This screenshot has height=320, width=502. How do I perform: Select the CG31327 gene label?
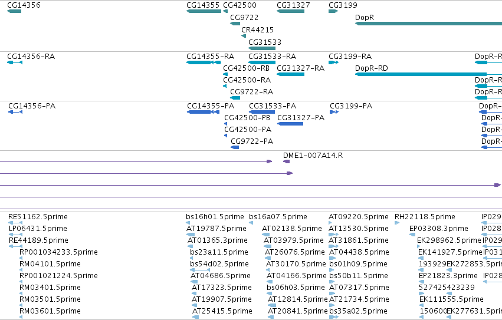[293, 5]
